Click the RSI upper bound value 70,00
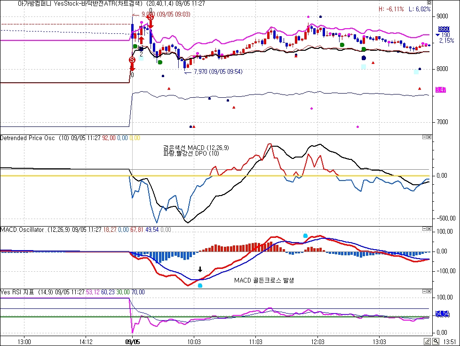This screenshot has width=460, height=346. [x=138, y=292]
